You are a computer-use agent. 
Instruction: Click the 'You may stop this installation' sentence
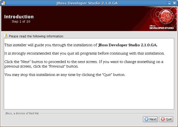tap(65, 75)
